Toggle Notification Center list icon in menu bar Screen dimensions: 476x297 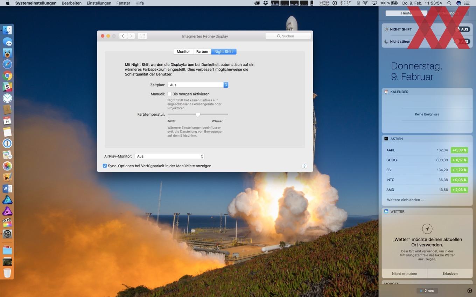click(x=467, y=3)
